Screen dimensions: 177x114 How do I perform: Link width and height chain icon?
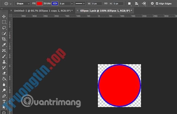point(106,4)
